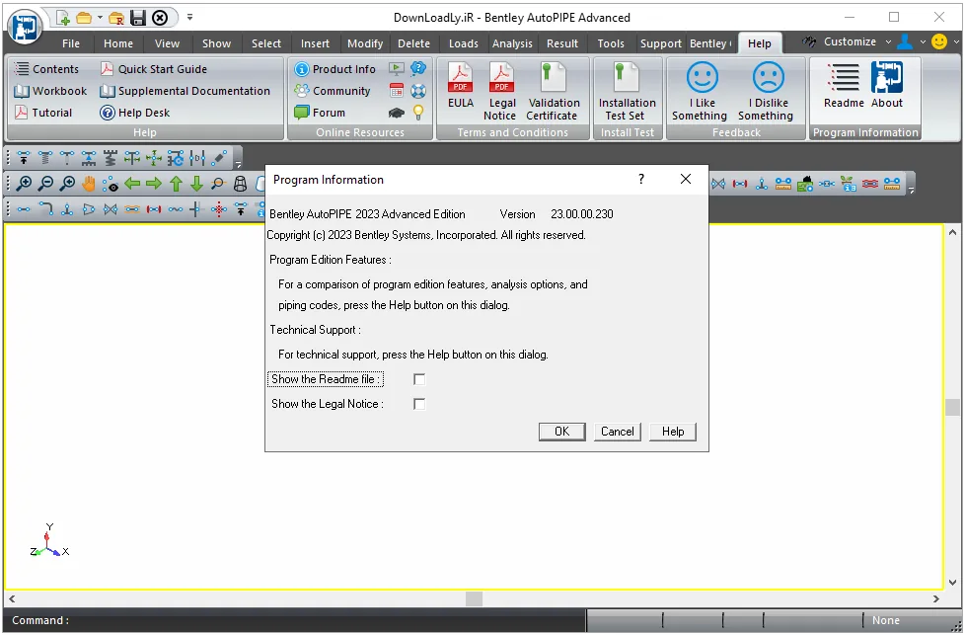
Task: Click the About icon in the ribbon
Action: pyautogui.click(x=887, y=86)
